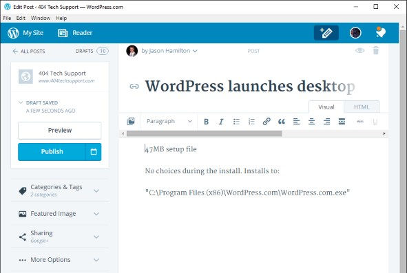The width and height of the screenshot is (407, 273).
Task: Toggle bold formatting
Action: pos(206,122)
